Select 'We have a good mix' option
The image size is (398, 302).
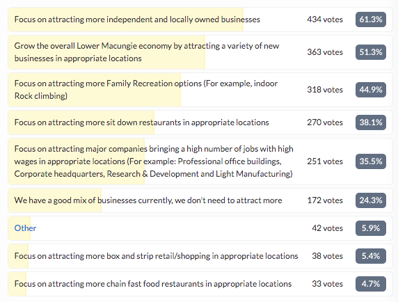[200, 200]
